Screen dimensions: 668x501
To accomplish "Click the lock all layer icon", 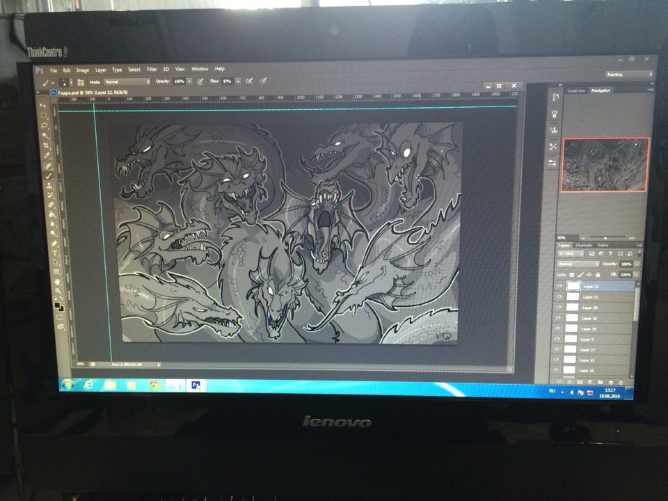I will pyautogui.click(x=598, y=275).
